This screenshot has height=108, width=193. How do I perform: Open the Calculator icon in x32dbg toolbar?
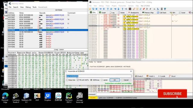click(x=162, y=9)
